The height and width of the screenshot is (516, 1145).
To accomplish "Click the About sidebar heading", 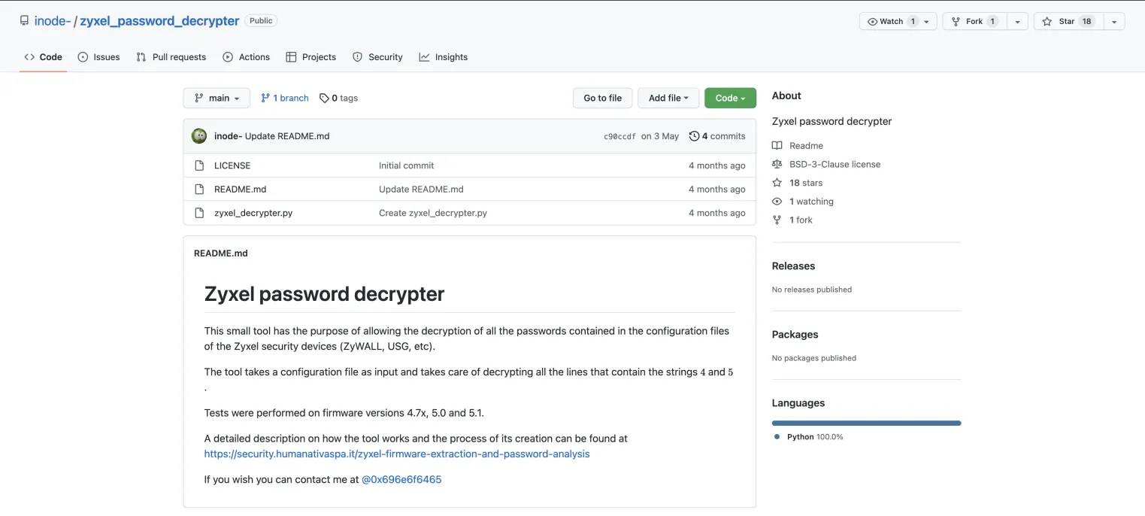I will point(786,96).
